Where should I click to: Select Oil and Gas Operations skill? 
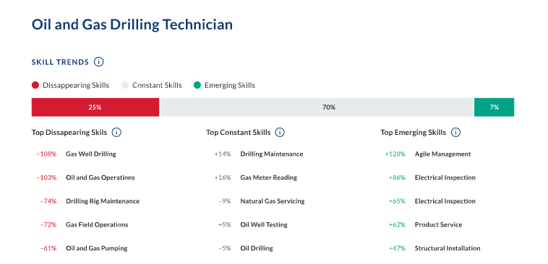pos(100,177)
